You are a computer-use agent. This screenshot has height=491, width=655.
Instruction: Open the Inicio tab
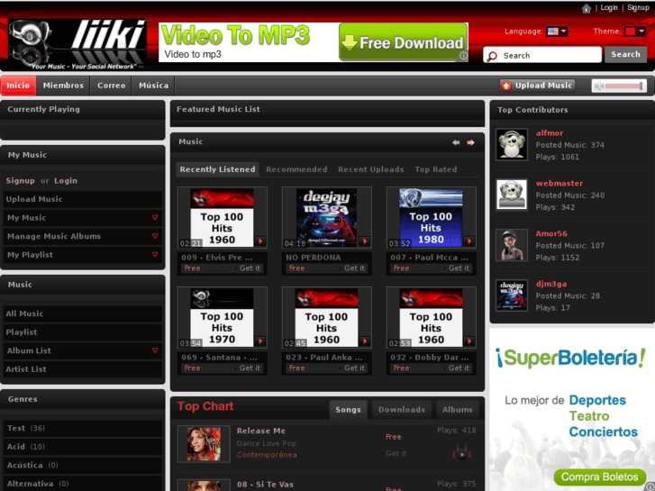point(18,86)
